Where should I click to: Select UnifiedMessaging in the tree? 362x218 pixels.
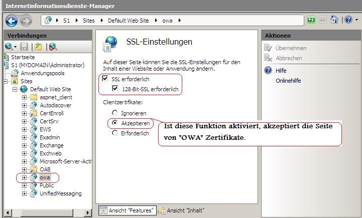pyautogui.click(x=60, y=193)
